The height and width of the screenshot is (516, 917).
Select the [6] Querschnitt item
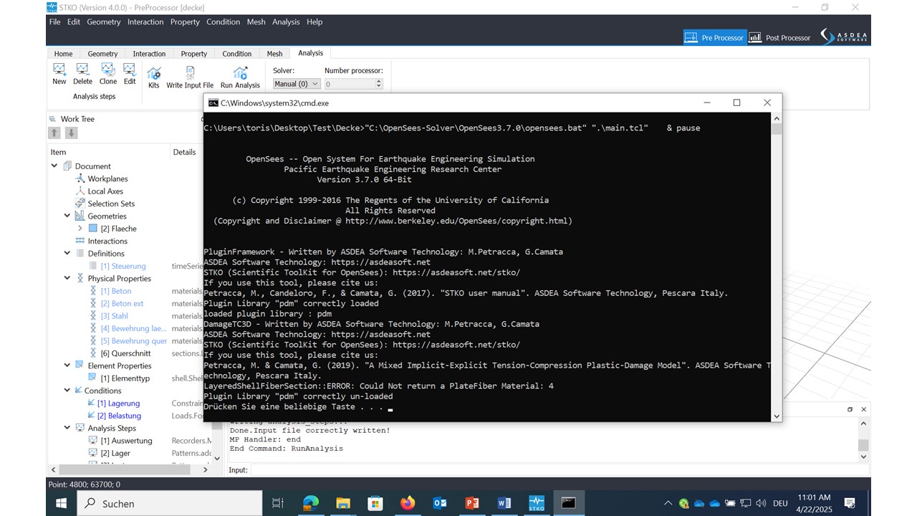125,353
